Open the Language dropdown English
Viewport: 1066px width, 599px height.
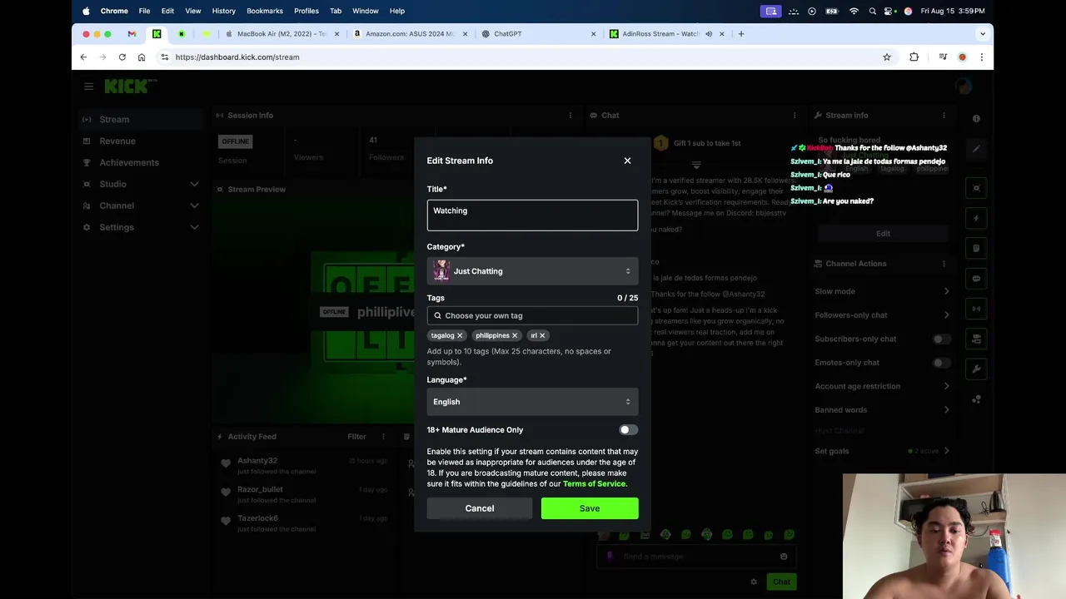(532, 402)
